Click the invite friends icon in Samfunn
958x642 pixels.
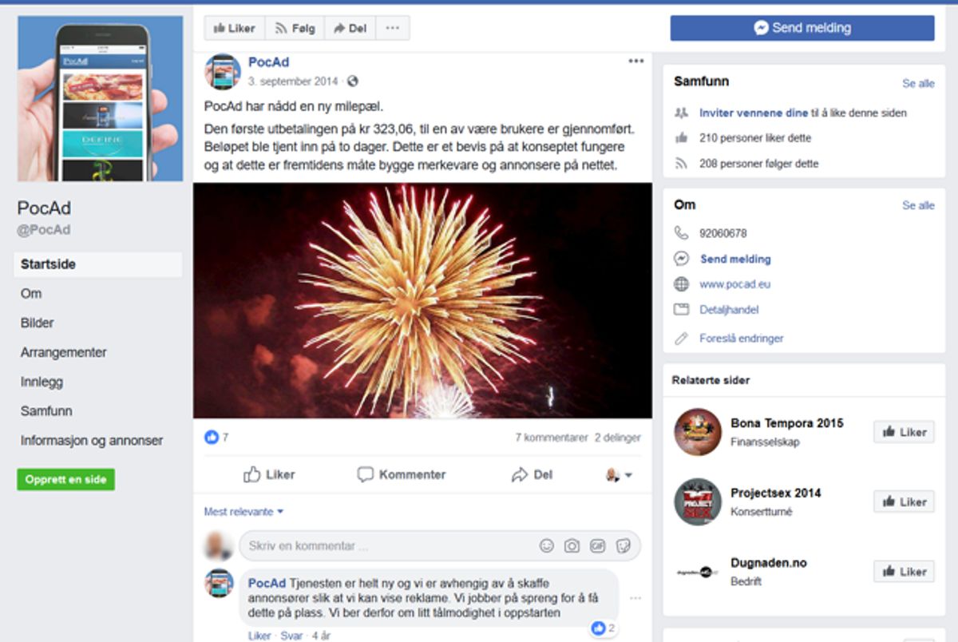coord(681,113)
